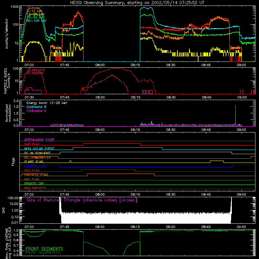The width and height of the screenshot is (259, 259).
Task: Click the 12-25 keV yellow legend label
Action: tap(36, 14)
